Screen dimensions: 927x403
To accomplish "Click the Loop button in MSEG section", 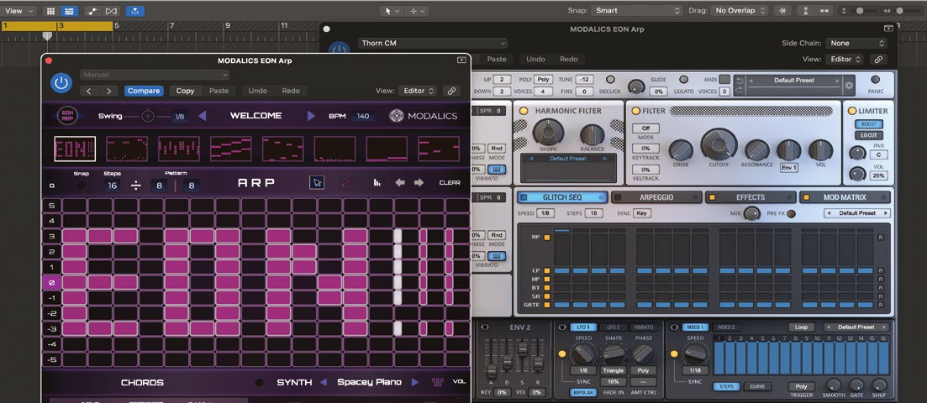I will [x=801, y=327].
